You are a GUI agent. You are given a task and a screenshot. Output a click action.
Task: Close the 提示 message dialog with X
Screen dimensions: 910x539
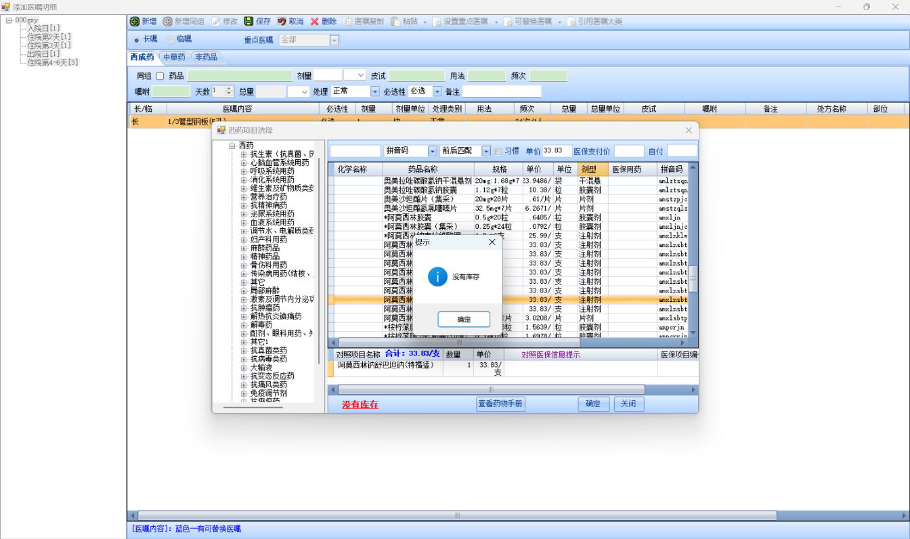pyautogui.click(x=492, y=242)
